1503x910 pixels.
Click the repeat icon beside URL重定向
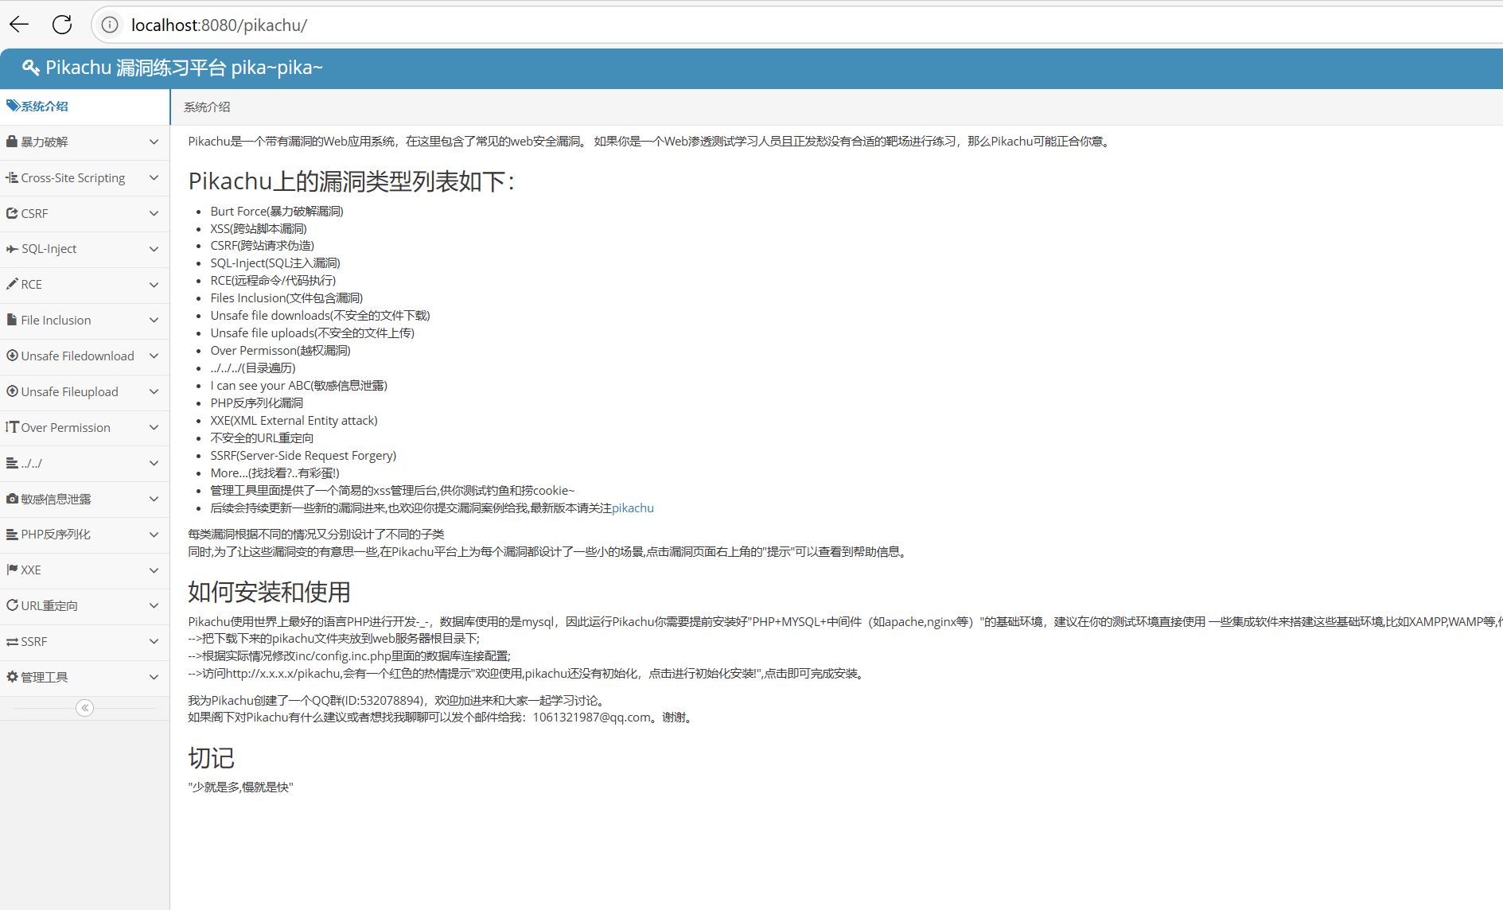[12, 605]
